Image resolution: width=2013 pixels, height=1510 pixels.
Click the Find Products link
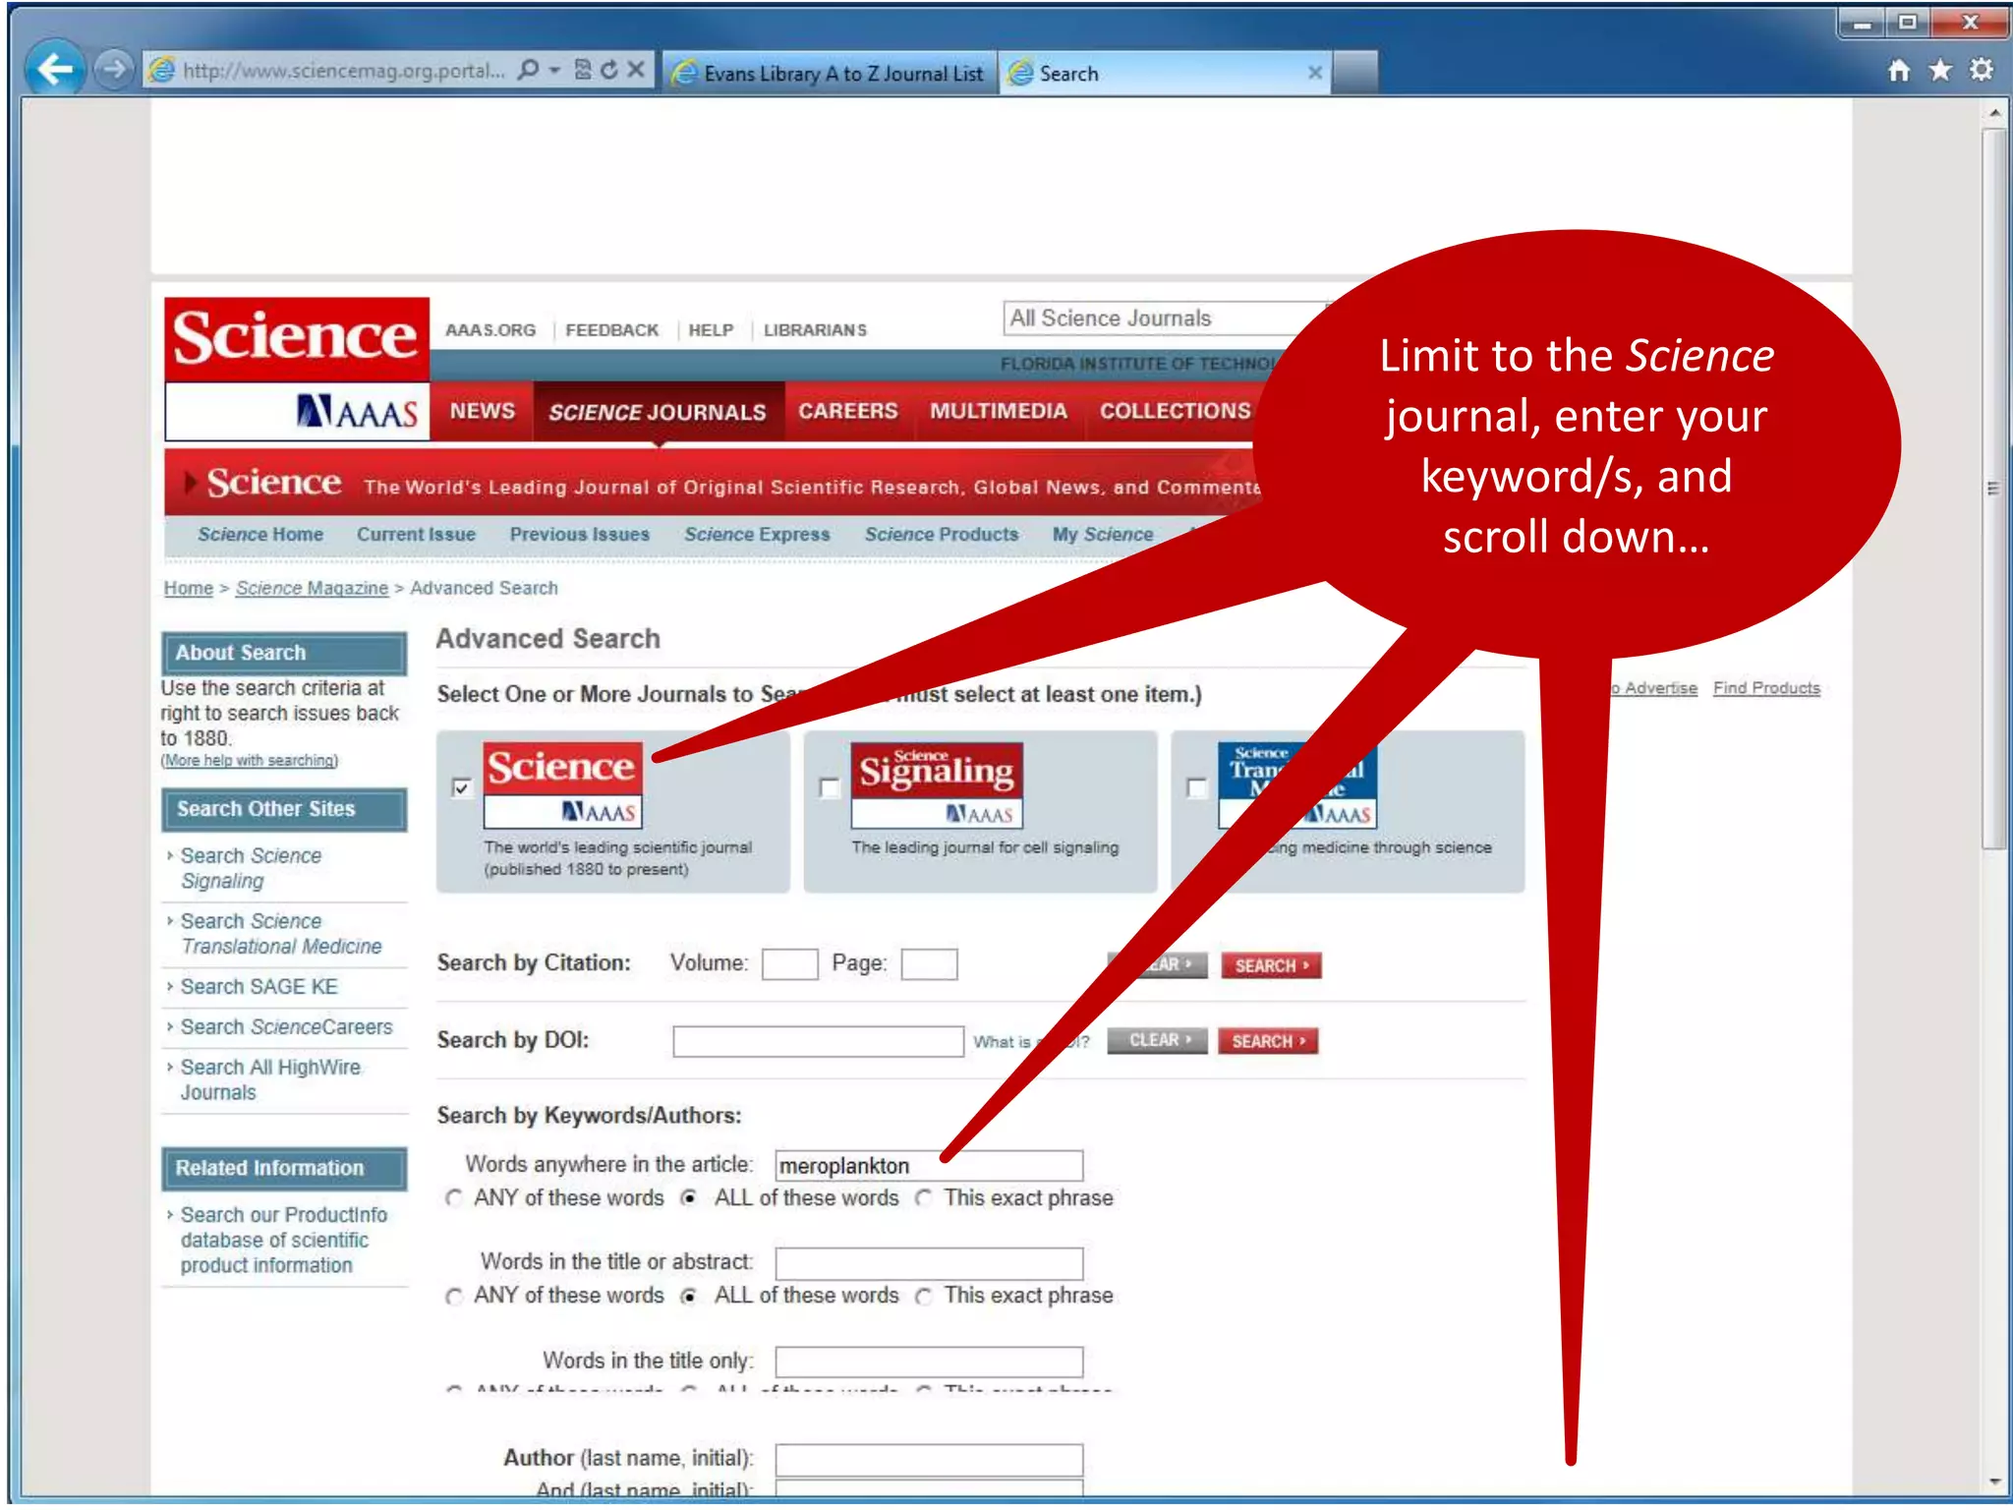click(x=1766, y=688)
